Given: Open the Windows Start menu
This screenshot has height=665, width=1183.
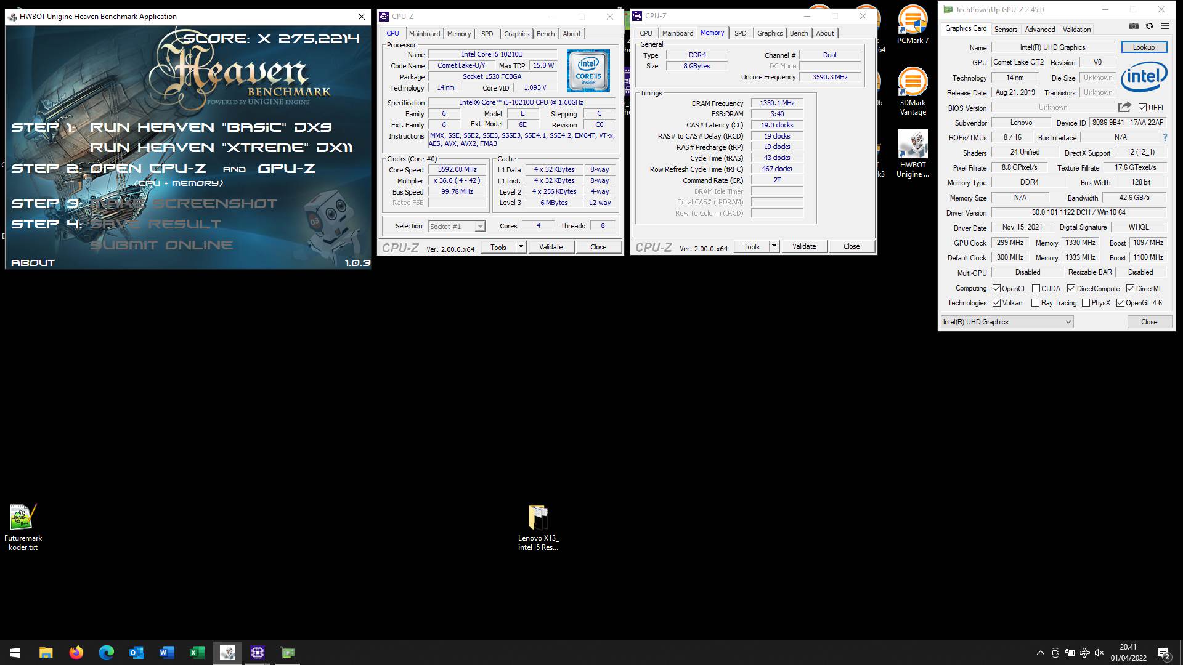Looking at the screenshot, I should click(x=15, y=653).
